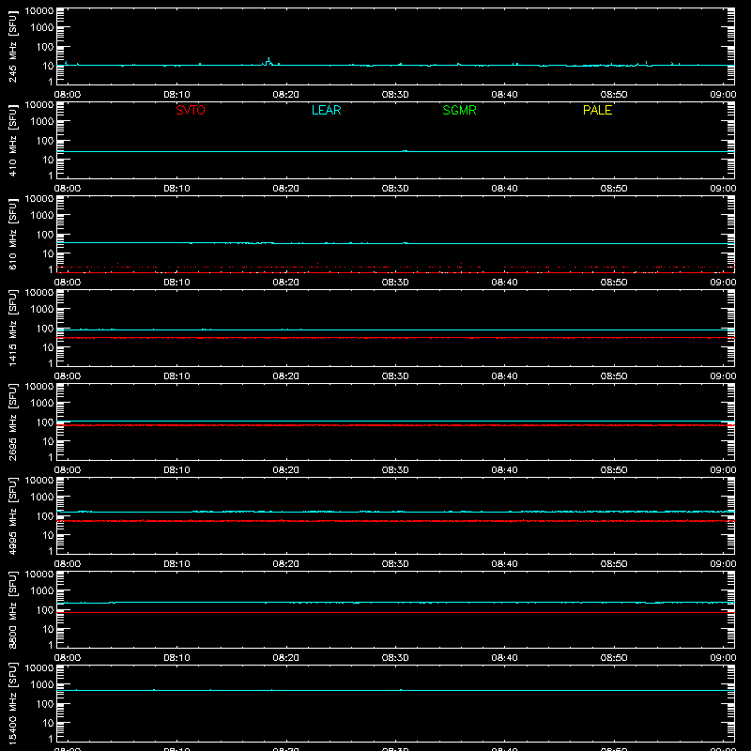Click 09:00 label under the 8800 MHz panel
Screen dimensions: 751x751
click(x=723, y=658)
